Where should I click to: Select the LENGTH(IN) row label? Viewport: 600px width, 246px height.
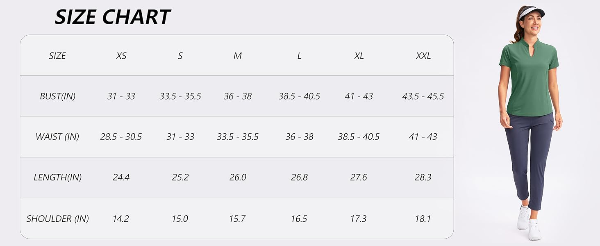click(57, 178)
